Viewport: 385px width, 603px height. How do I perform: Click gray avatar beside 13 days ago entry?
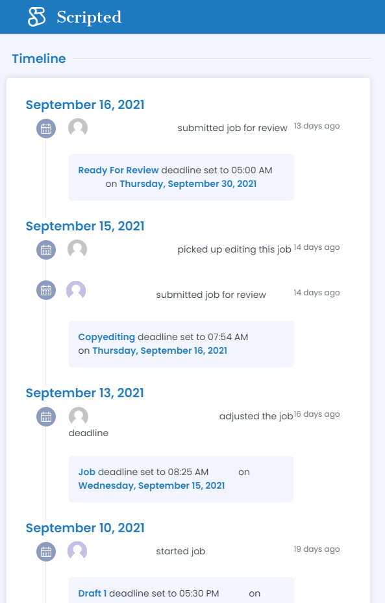(78, 128)
